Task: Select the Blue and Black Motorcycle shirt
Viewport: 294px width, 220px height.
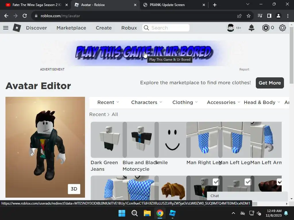Action: tap(141, 140)
